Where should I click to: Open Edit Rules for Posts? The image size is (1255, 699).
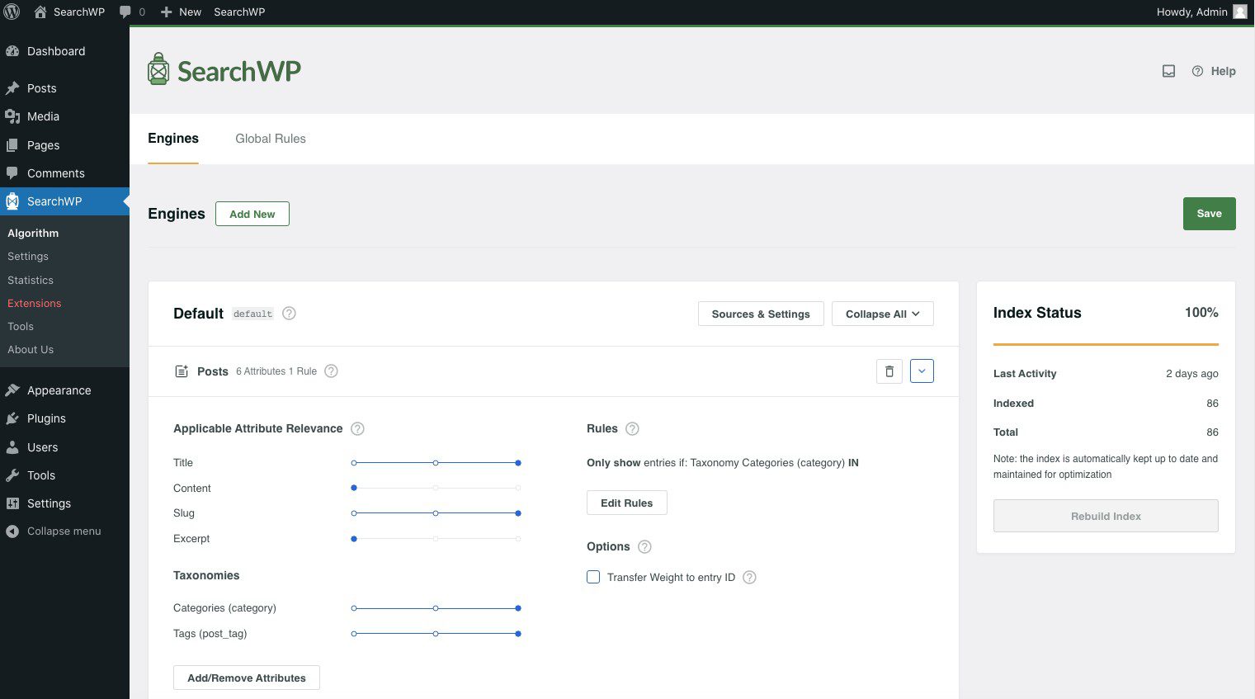pyautogui.click(x=626, y=503)
